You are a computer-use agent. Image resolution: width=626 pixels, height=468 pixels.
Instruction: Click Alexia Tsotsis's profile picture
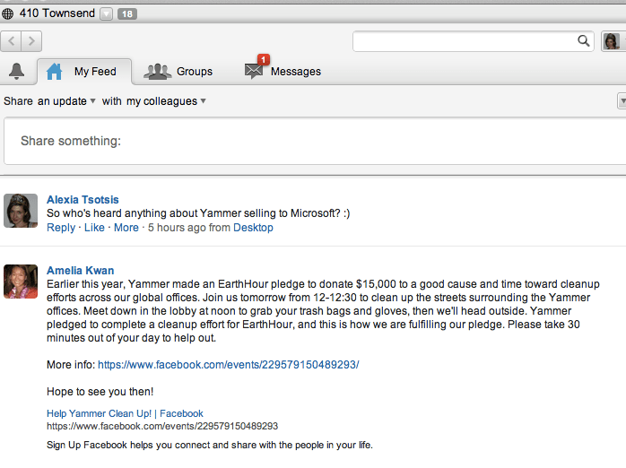[21, 211]
